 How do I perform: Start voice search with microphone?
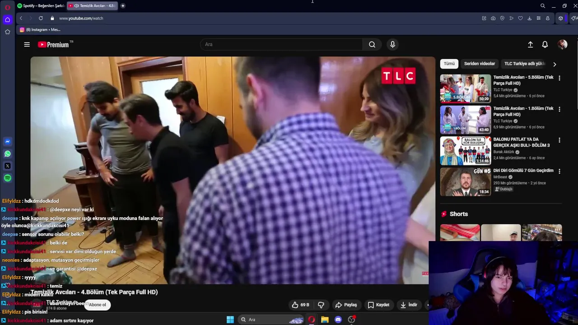coord(392,44)
